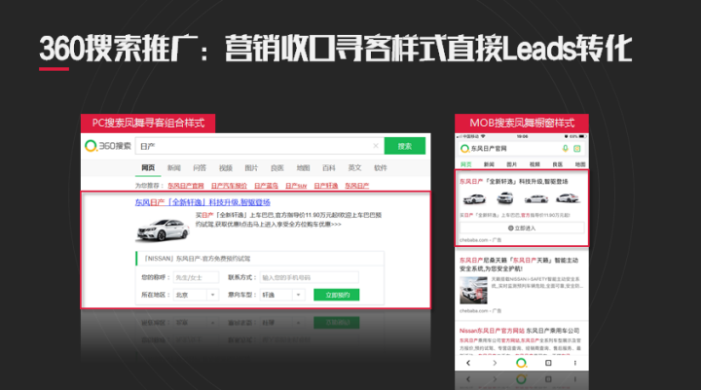Tap the second car thumbnail in mobile ad
The width and height of the screenshot is (701, 390).
[x=505, y=197]
